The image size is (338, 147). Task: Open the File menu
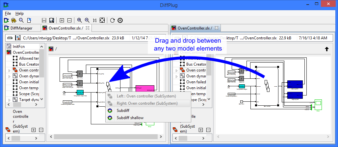[8, 13]
